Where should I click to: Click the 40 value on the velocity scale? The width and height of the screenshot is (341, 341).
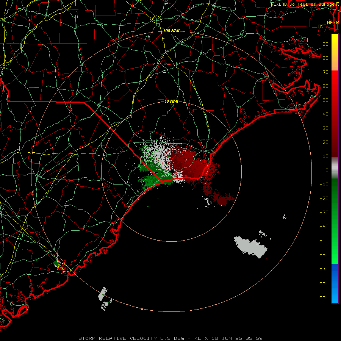(325, 114)
